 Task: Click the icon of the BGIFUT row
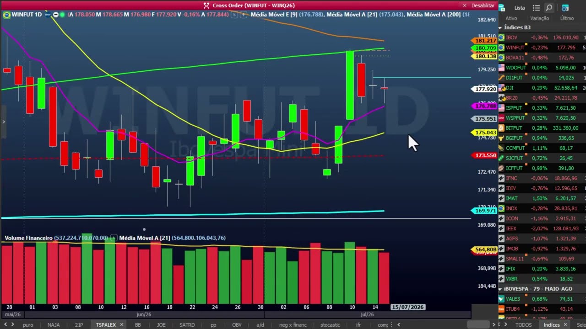click(501, 138)
